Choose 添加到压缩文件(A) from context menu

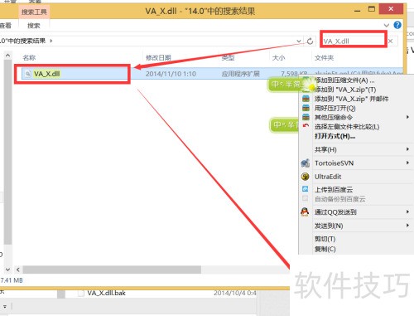[x=344, y=80]
